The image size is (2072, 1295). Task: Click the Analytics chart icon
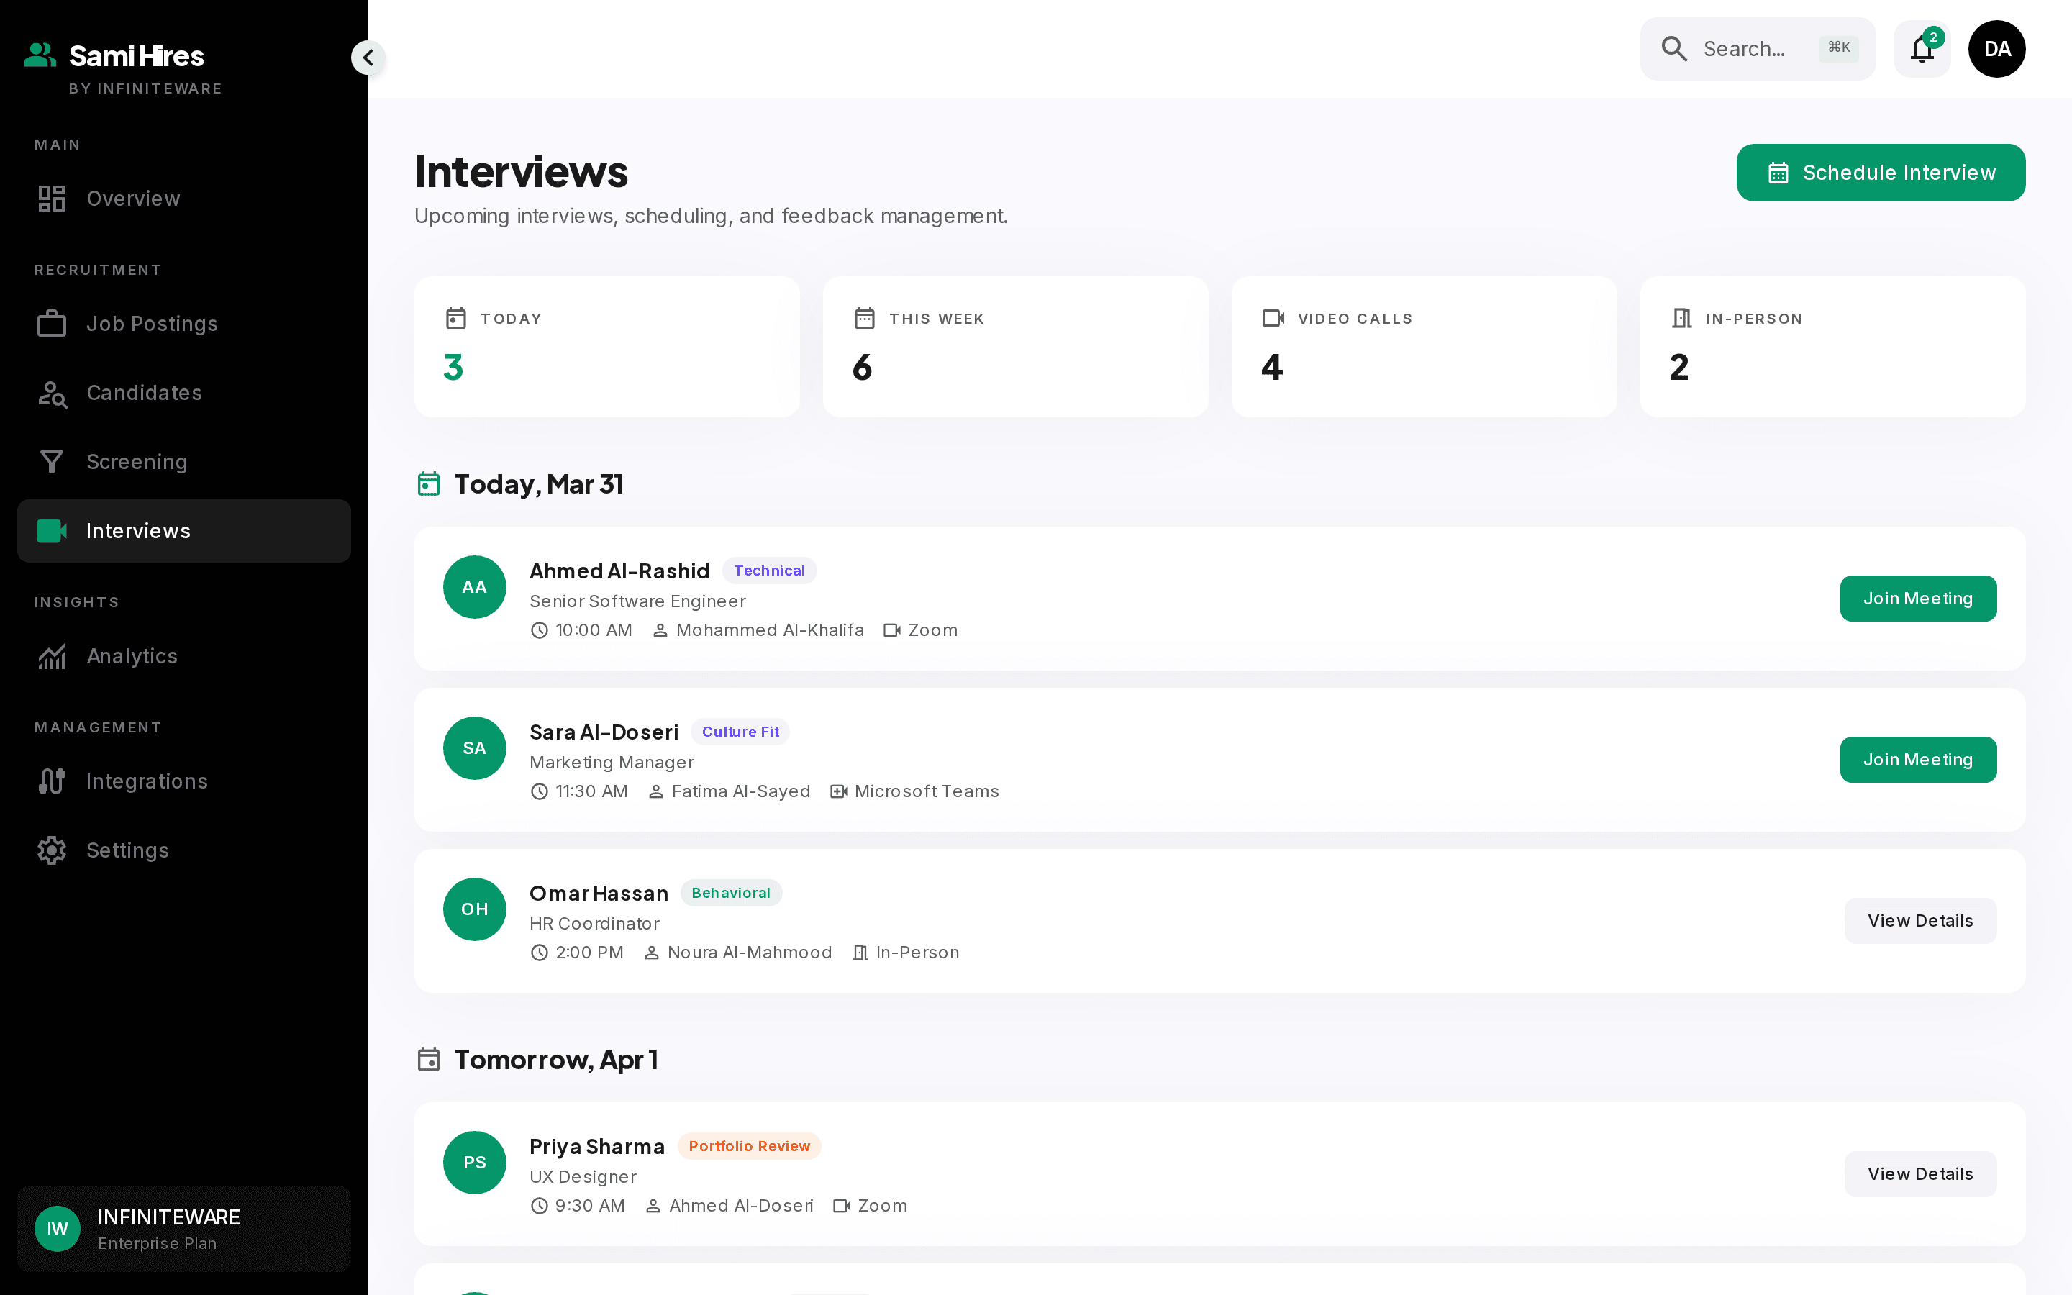(51, 656)
